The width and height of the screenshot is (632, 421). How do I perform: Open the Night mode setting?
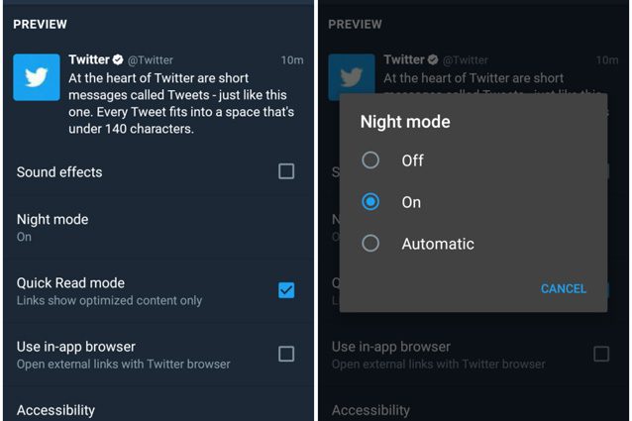(158, 228)
